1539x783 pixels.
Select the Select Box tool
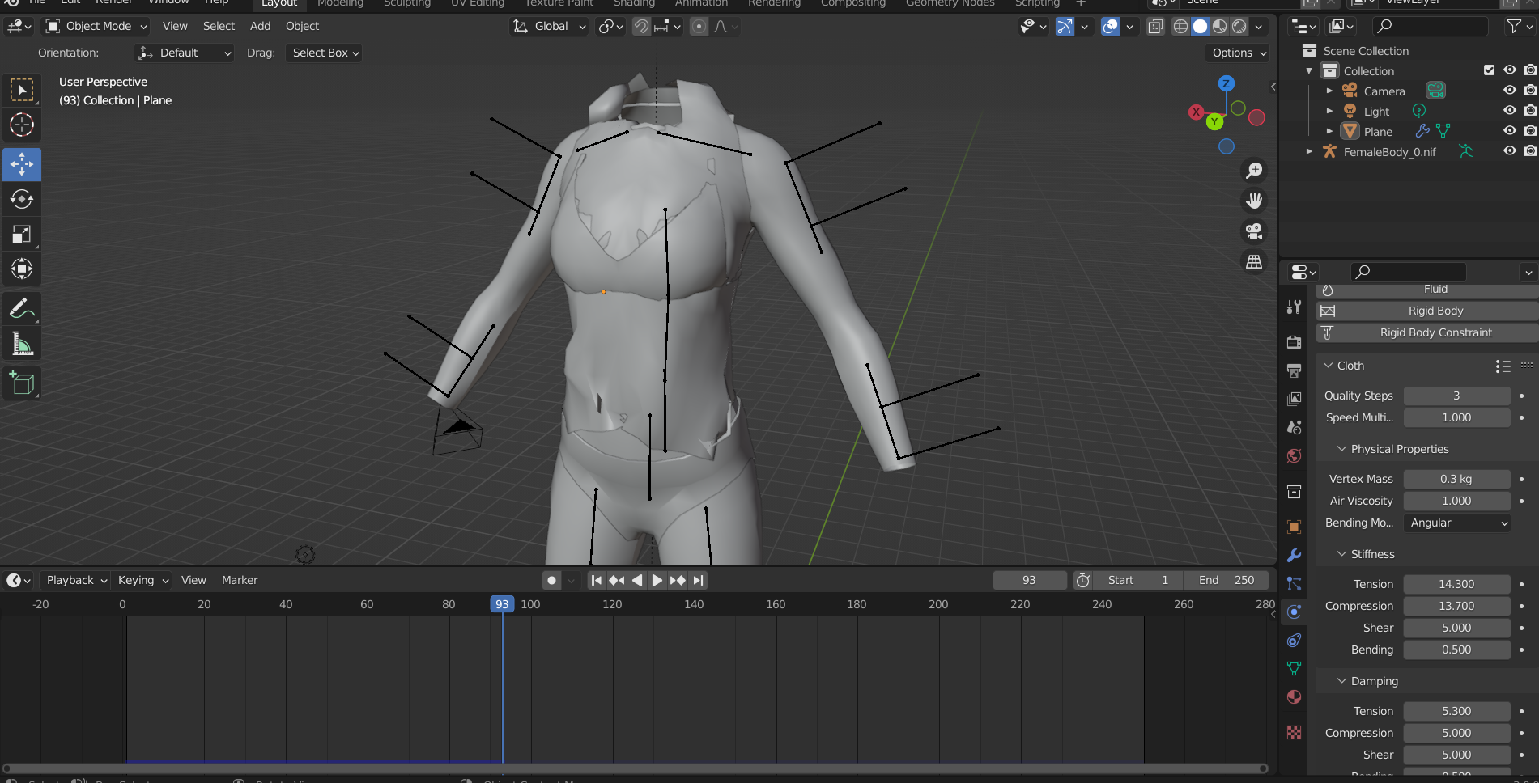(22, 90)
